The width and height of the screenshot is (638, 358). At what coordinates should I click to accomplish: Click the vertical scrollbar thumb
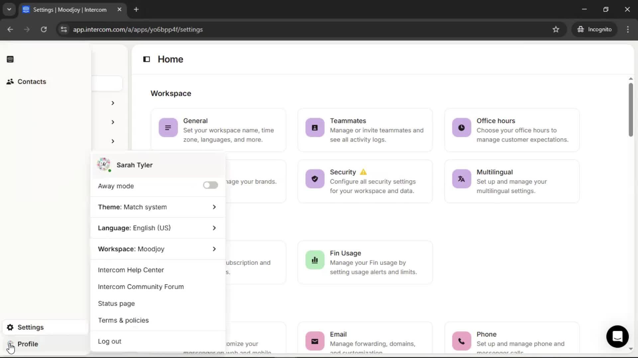coord(631,110)
